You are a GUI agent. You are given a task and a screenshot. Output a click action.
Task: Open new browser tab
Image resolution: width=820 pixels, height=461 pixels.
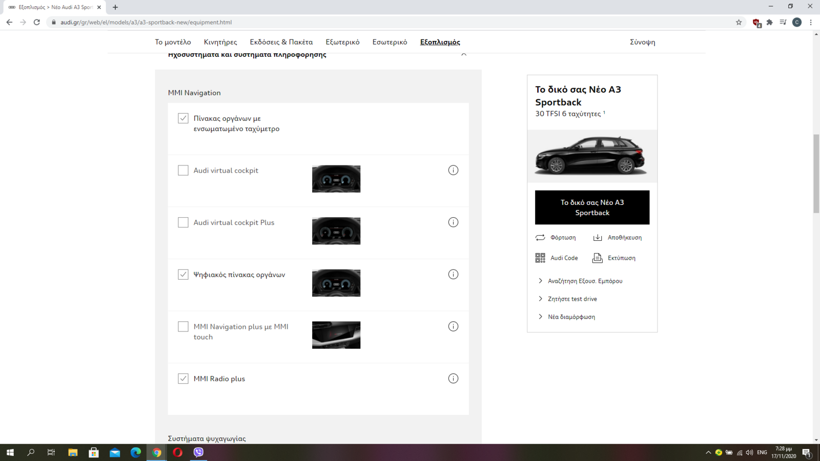115,7
